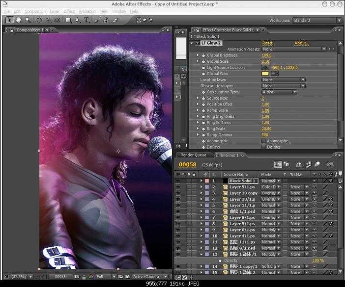Toggle Draft 3D button in Timeline
This screenshot has width=345, height=287.
click(287, 164)
